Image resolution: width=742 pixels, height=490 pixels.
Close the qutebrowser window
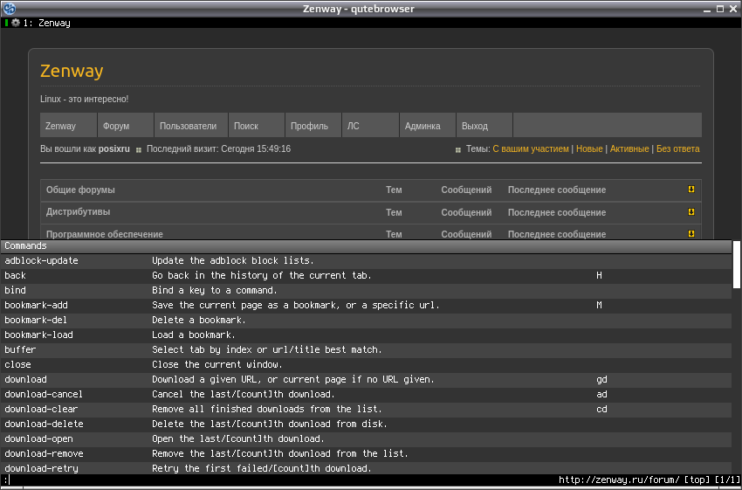coord(733,9)
